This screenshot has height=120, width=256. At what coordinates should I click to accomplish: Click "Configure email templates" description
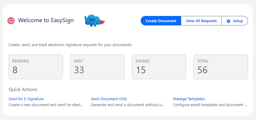pos(210,105)
